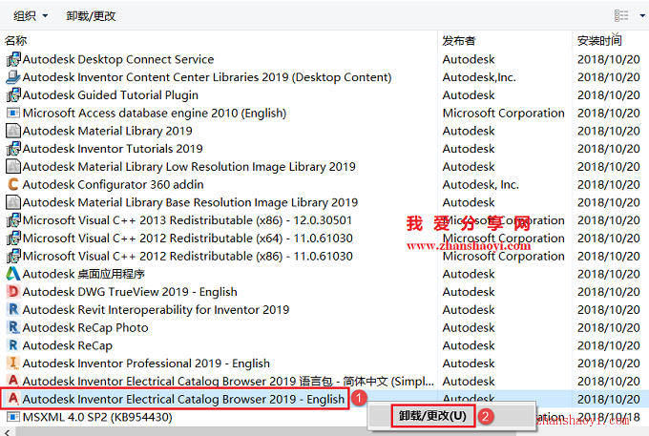Click the 卸载/更改 toolbar button
649x436 pixels.
(91, 15)
